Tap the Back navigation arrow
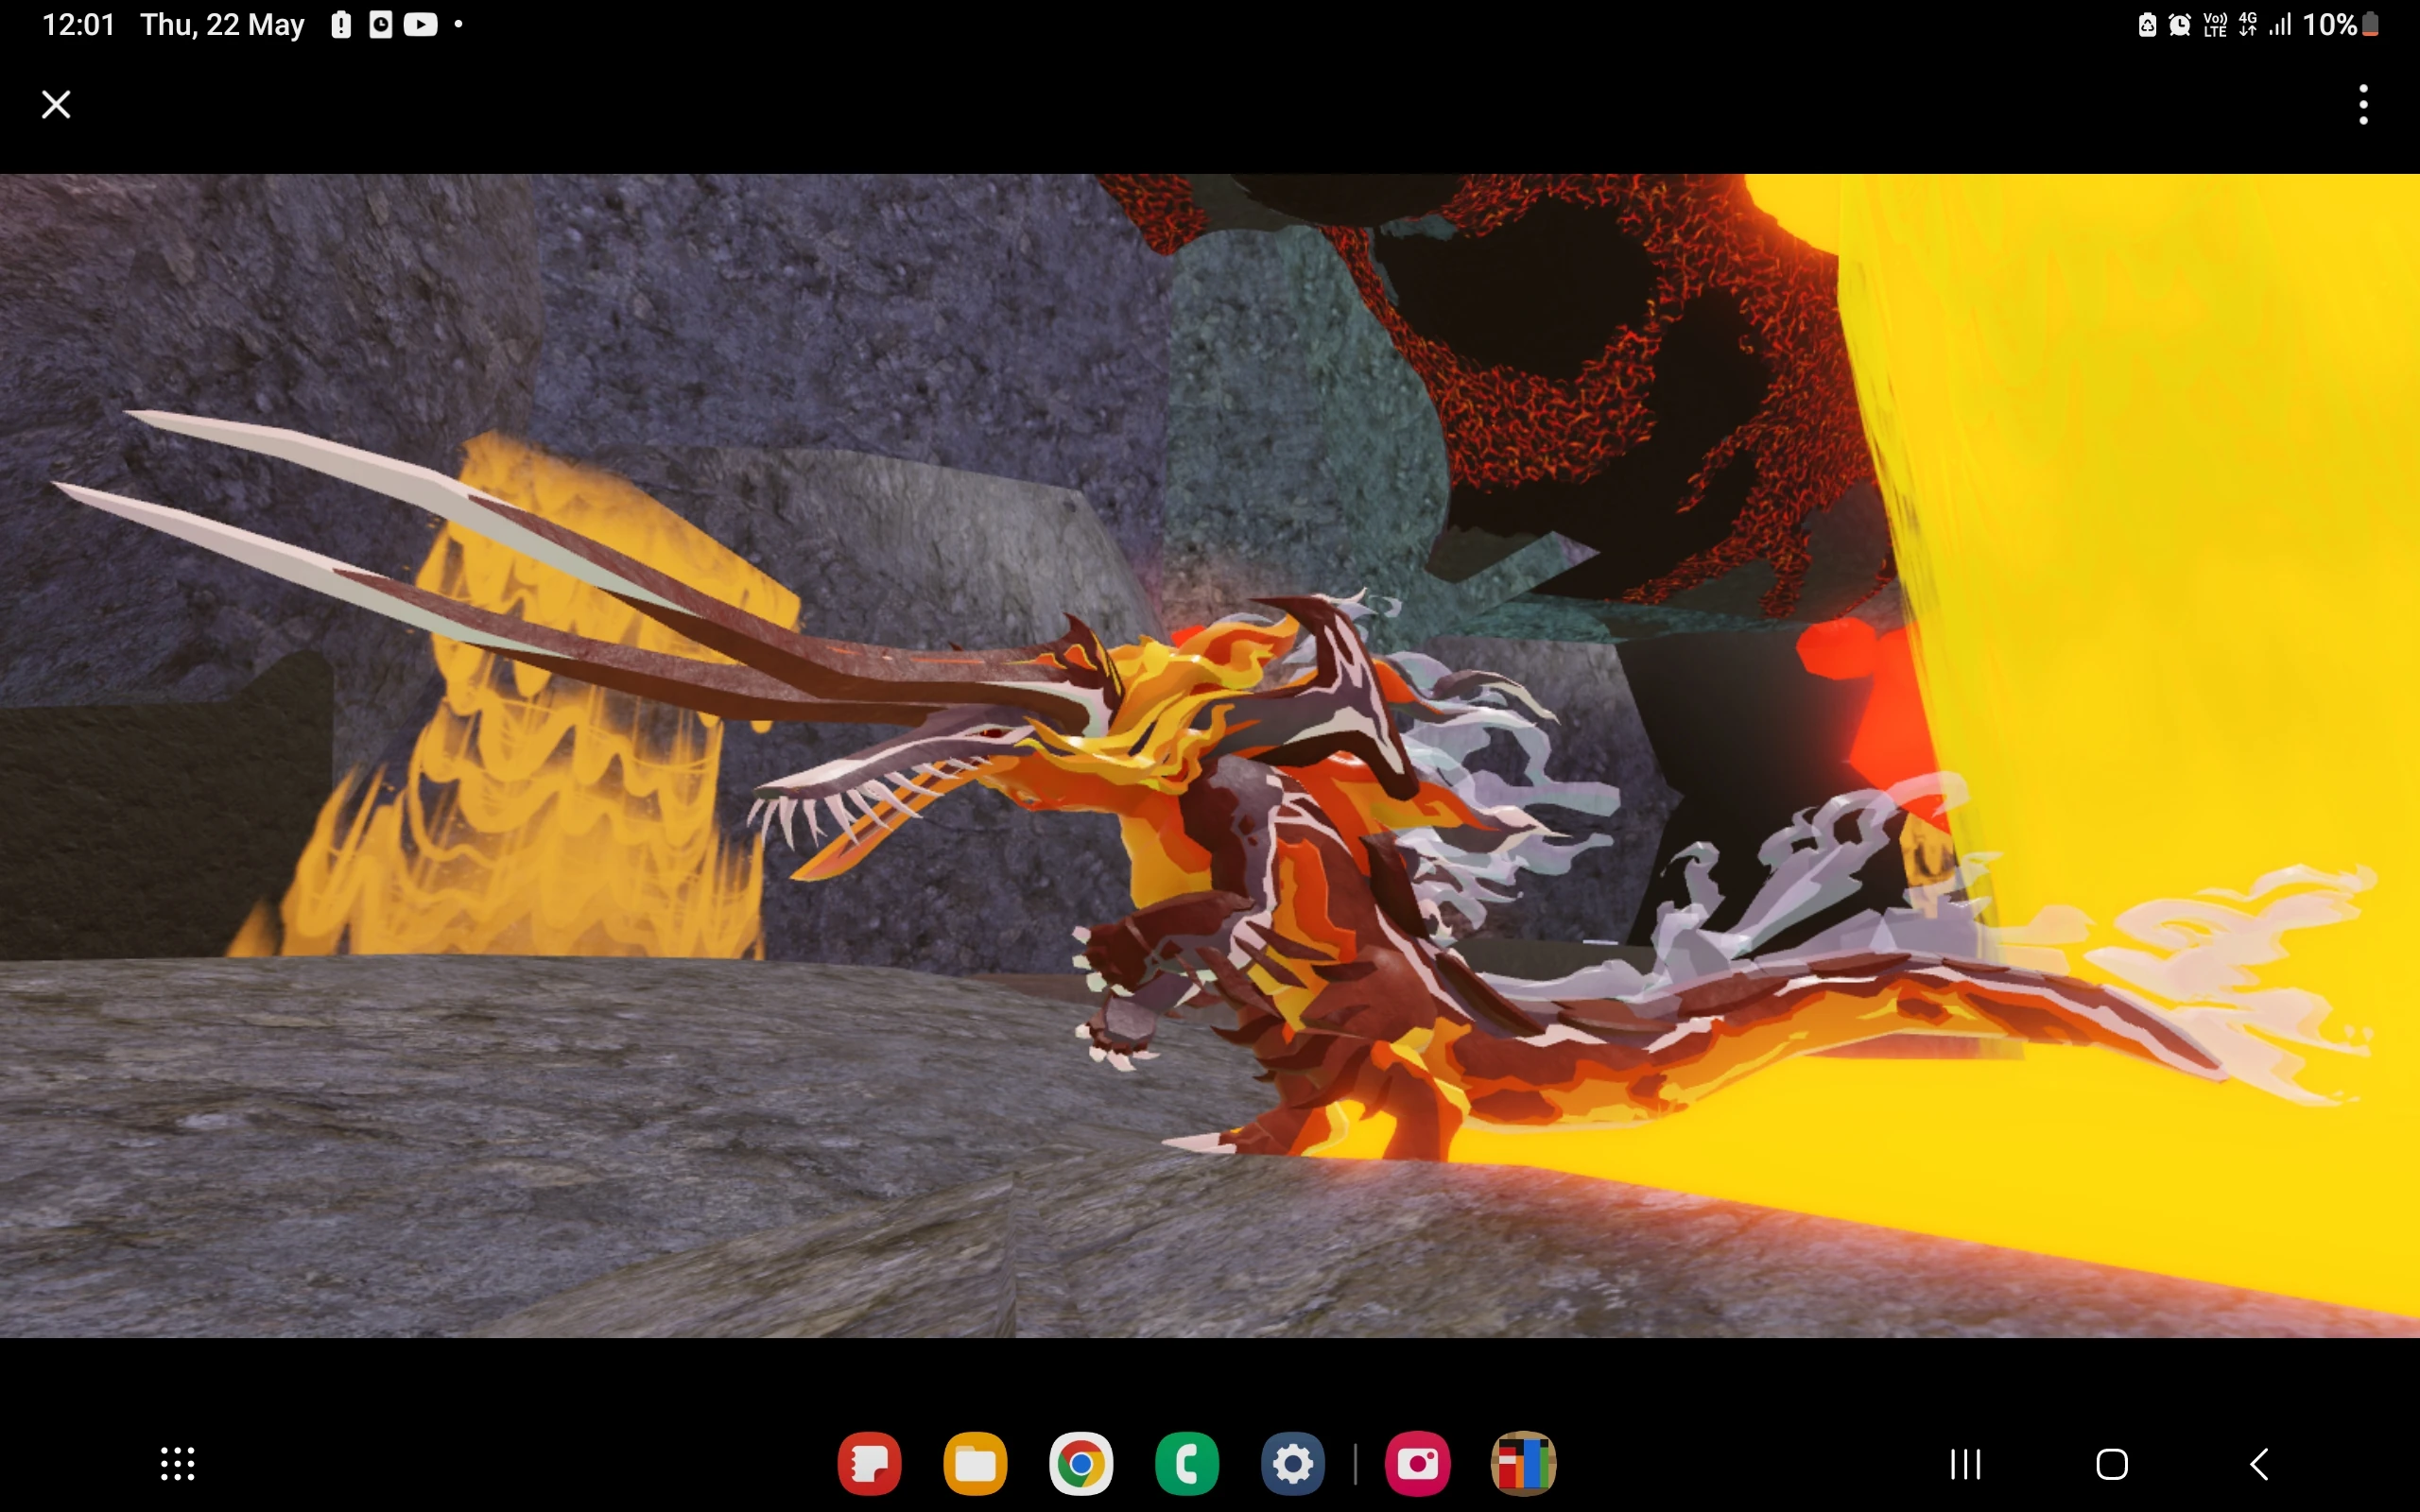This screenshot has height=1512, width=2420. click(2259, 1464)
